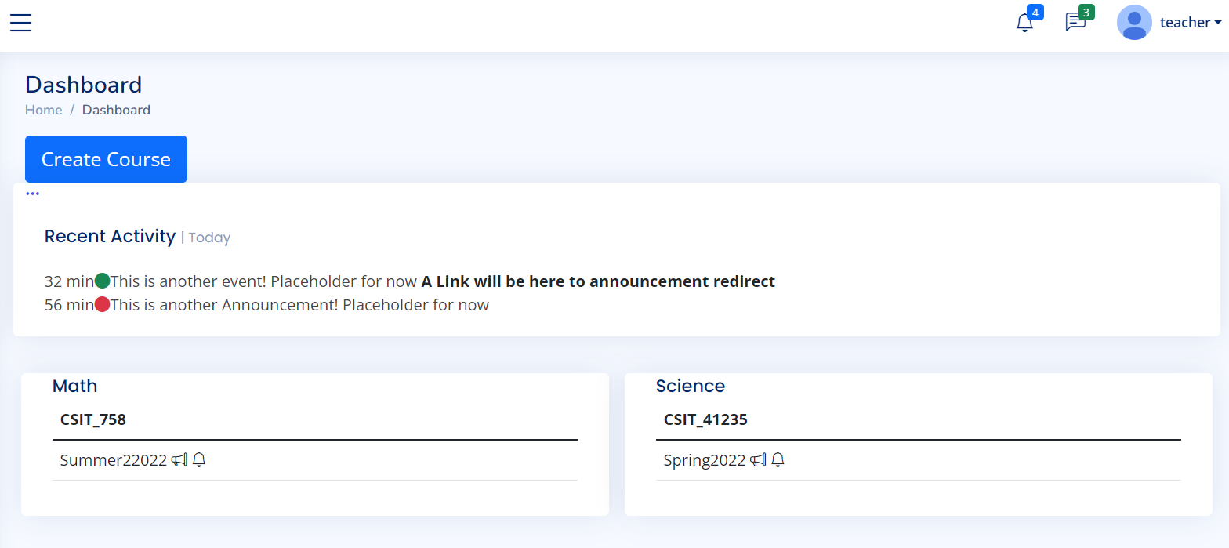Open the hamburger sidebar menu

pyautogui.click(x=20, y=23)
